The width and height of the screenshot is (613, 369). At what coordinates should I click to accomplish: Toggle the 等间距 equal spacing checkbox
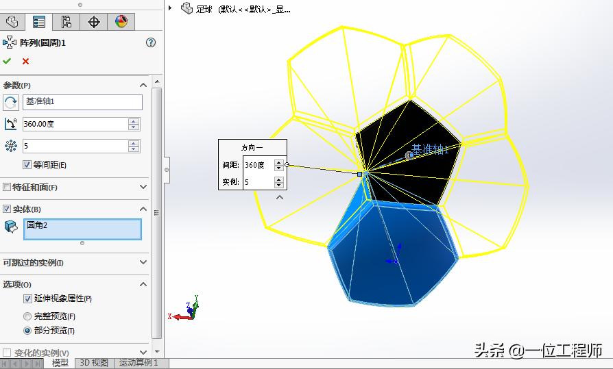click(27, 165)
